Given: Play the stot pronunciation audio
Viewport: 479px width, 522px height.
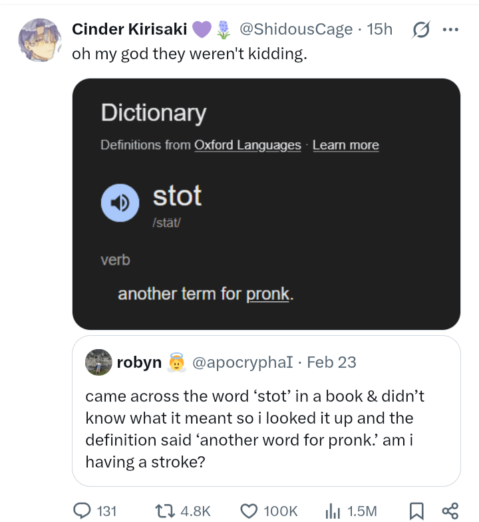Looking at the screenshot, I should [x=120, y=203].
